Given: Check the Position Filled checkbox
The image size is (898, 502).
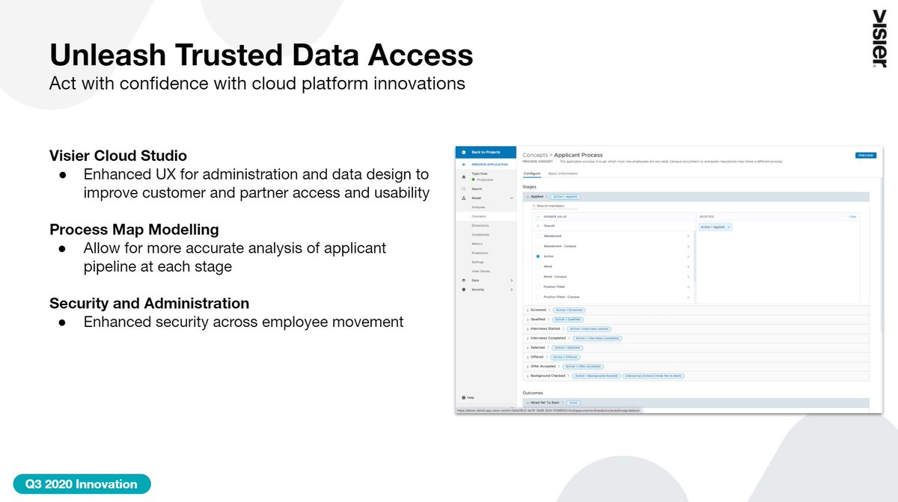Looking at the screenshot, I should click(538, 287).
